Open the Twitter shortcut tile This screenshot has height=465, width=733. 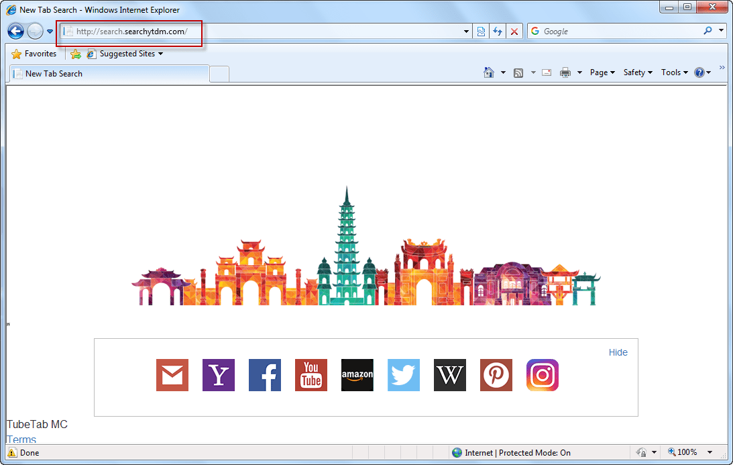point(404,375)
